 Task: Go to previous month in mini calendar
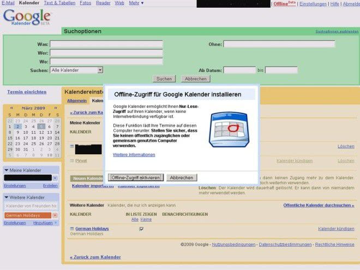tap(11, 107)
